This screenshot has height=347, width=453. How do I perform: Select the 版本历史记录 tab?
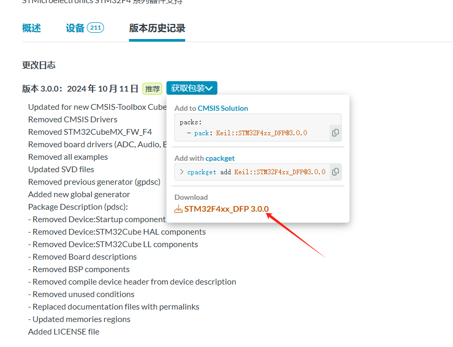(157, 28)
